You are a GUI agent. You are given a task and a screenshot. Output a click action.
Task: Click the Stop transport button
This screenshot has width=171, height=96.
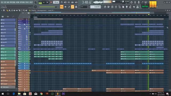tap(47, 2)
